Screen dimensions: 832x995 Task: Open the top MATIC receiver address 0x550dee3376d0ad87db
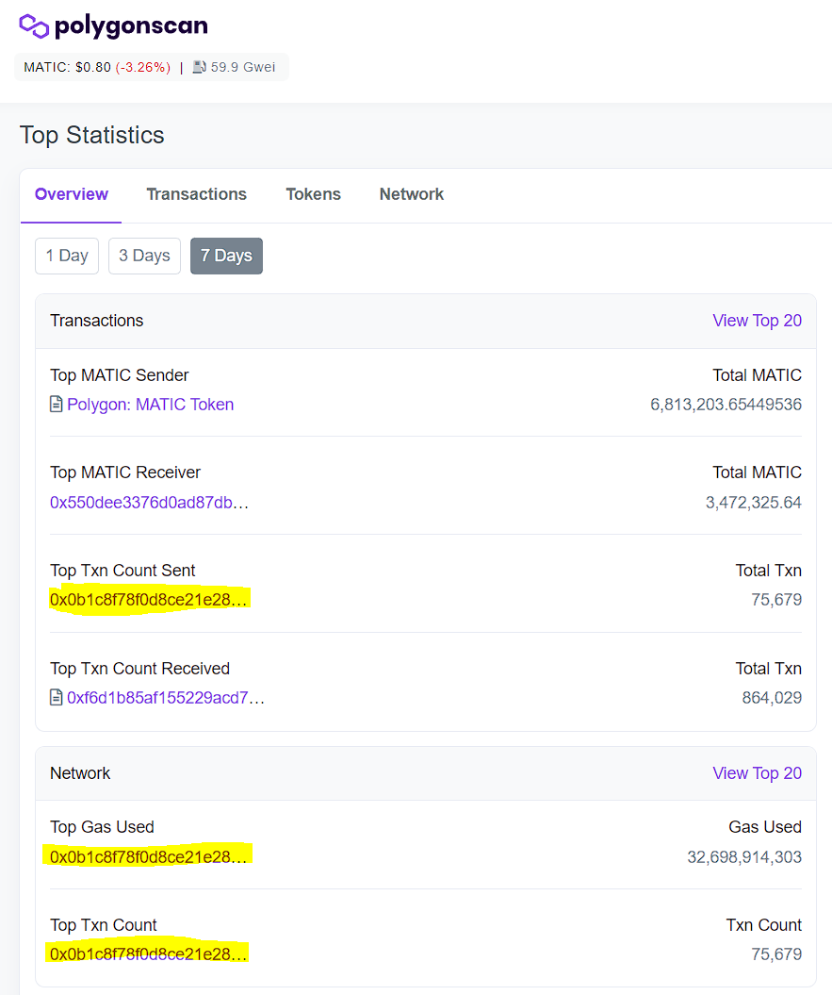click(149, 503)
